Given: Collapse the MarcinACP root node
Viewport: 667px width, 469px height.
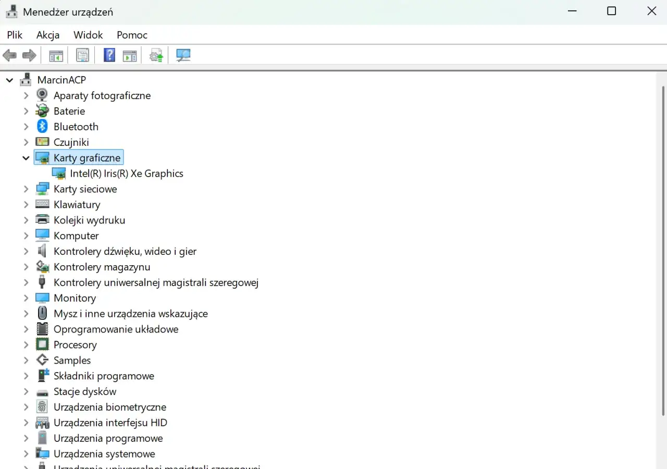Looking at the screenshot, I should [x=9, y=80].
